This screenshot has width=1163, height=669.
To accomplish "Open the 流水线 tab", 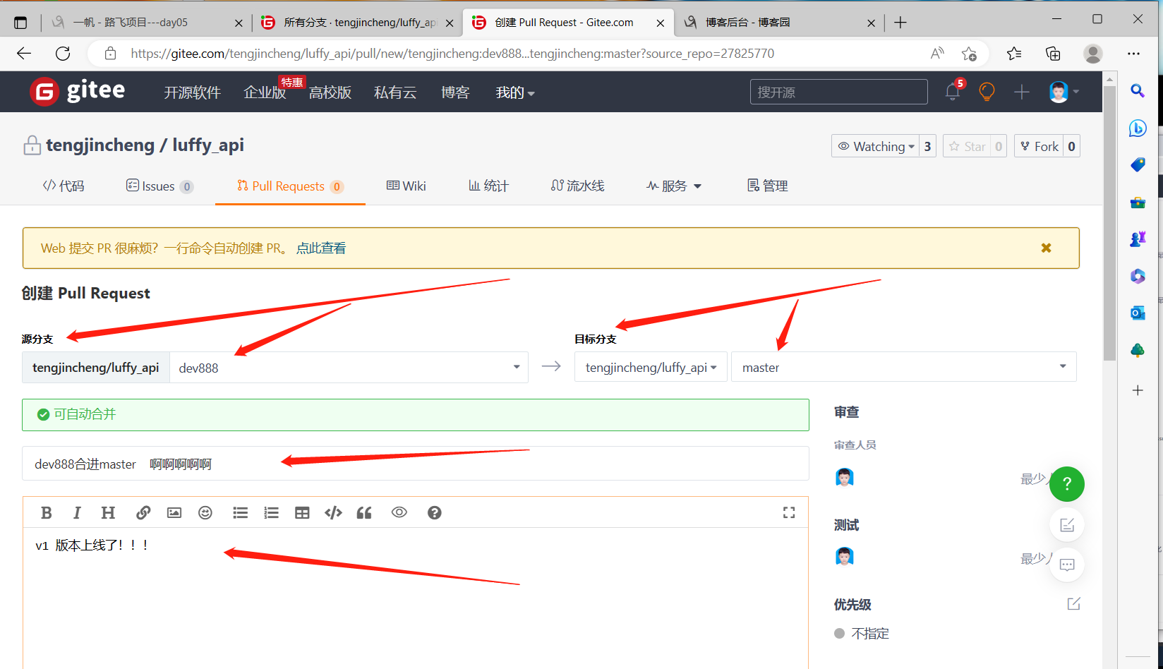I will pos(578,186).
